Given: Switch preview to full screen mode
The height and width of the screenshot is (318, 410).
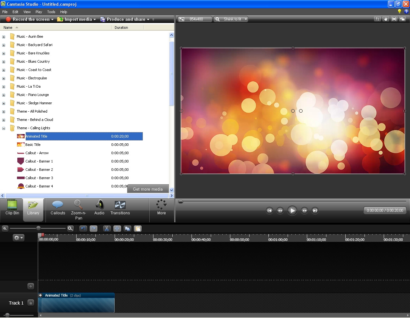Looking at the screenshot, I should tap(394, 19).
